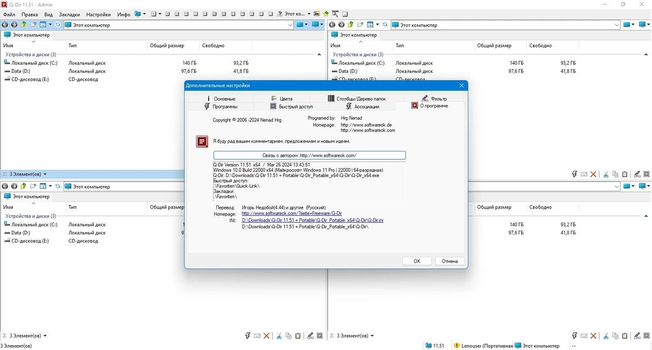The height and width of the screenshot is (350, 652).
Task: Go forward in the top-left pane
Action: tap(14, 25)
